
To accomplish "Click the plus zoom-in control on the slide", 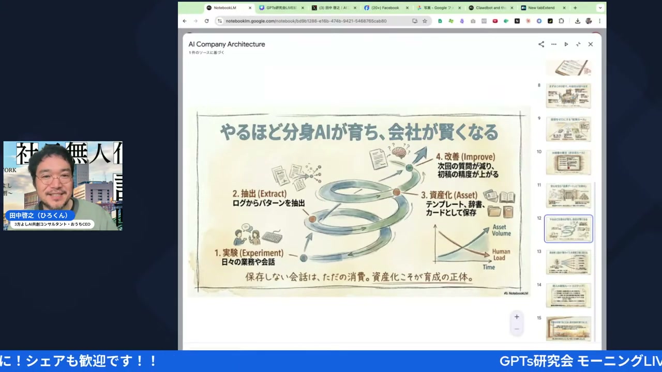I will coord(516,317).
